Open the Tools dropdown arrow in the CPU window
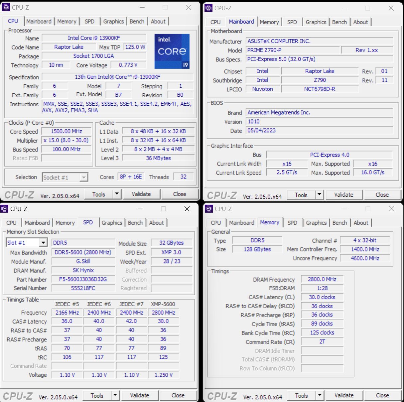Image resolution: width=404 pixels, height=402 pixels. pos(117,194)
